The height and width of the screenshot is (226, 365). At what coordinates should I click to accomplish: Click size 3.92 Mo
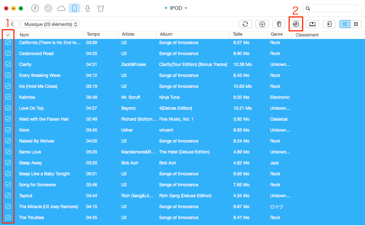click(241, 119)
